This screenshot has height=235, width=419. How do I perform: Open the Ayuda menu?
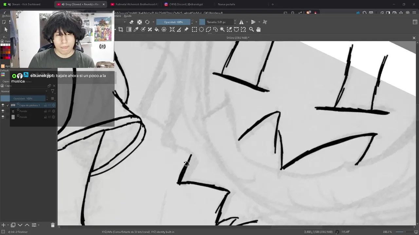128,16
